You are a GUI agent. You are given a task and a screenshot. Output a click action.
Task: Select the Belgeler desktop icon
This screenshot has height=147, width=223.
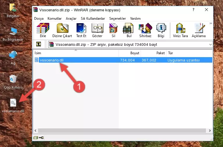(13, 11)
